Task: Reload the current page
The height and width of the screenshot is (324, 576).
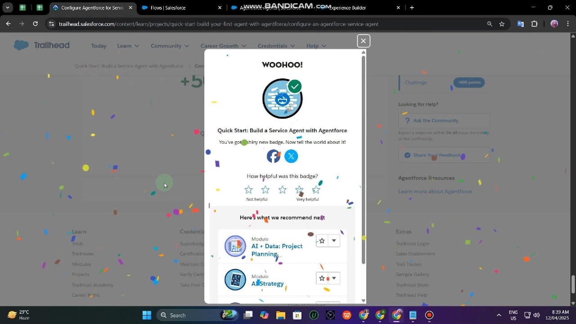Action: point(35,24)
